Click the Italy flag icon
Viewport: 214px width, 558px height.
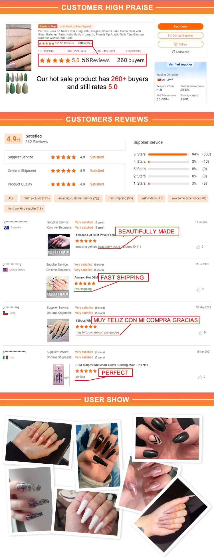(x=5, y=357)
